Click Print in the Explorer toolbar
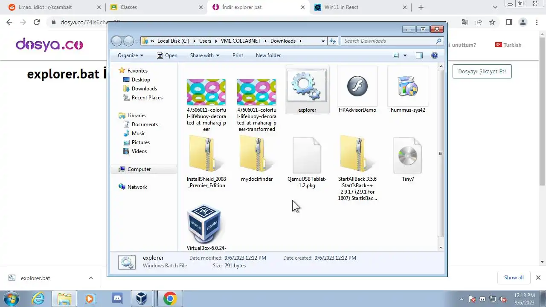The image size is (546, 307). 238,55
